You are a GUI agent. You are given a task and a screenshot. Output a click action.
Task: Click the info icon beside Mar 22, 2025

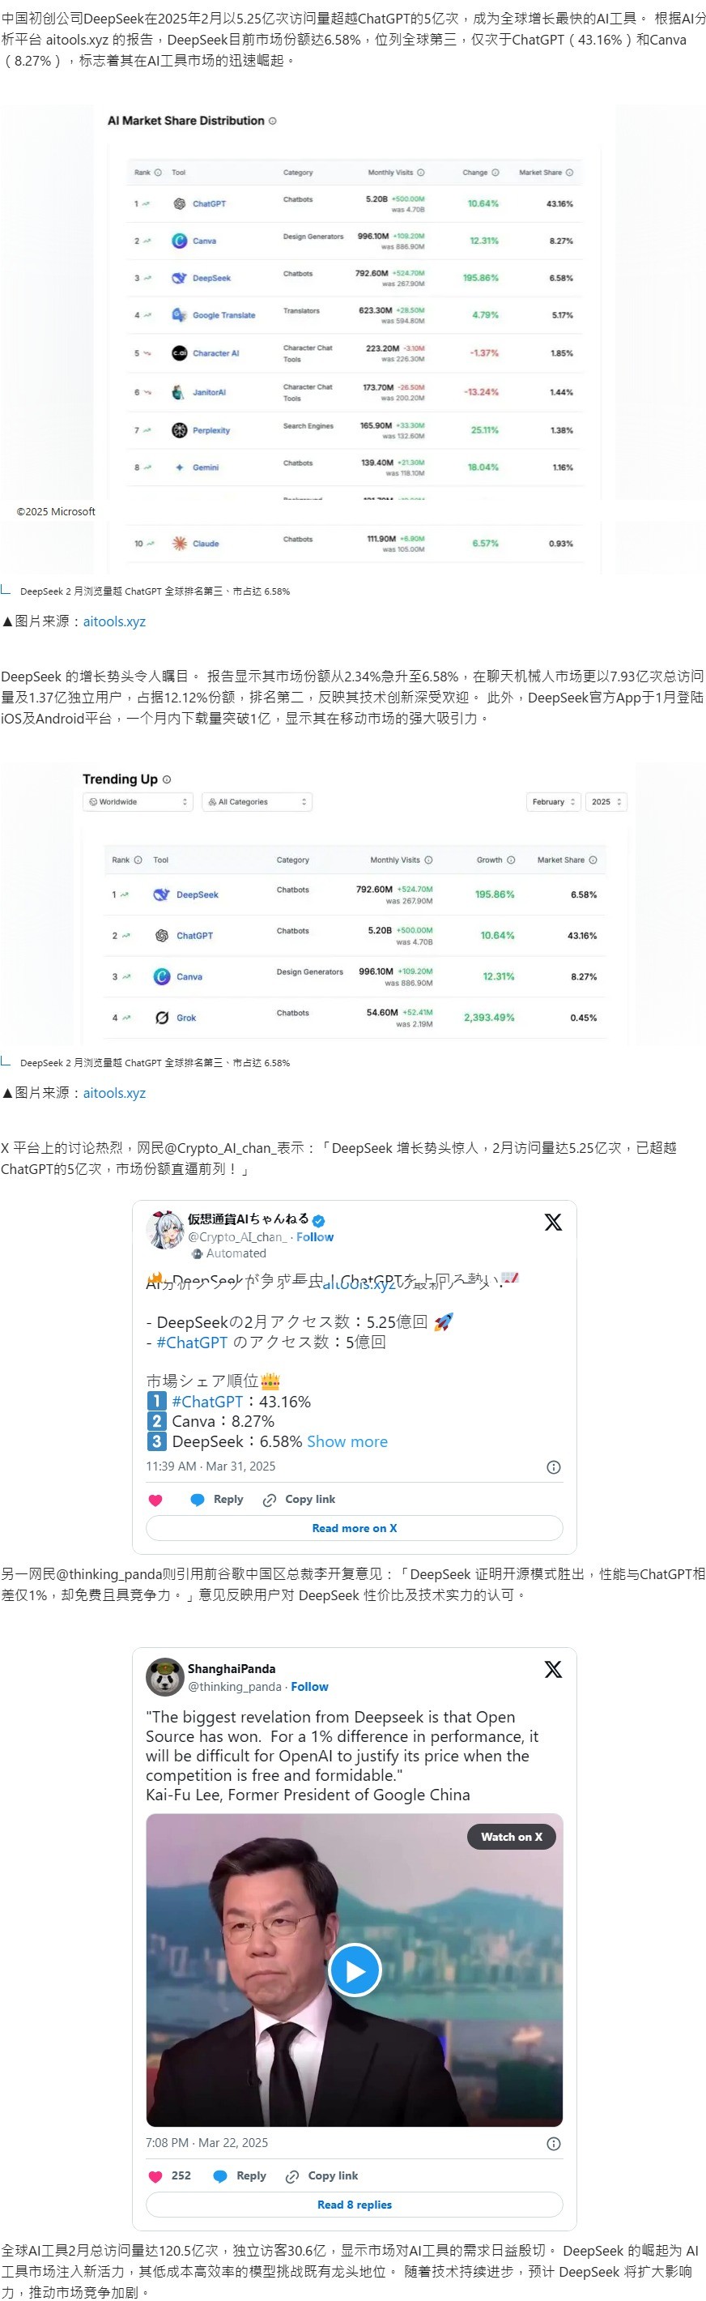pyautogui.click(x=553, y=2143)
